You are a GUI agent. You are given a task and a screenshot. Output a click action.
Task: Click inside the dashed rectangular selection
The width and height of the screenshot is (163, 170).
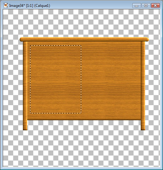pyautogui.click(x=55, y=79)
